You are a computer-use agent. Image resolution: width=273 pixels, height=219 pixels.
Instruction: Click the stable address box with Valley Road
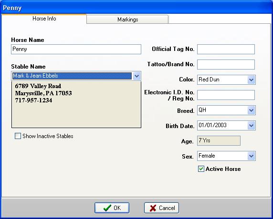click(76, 105)
